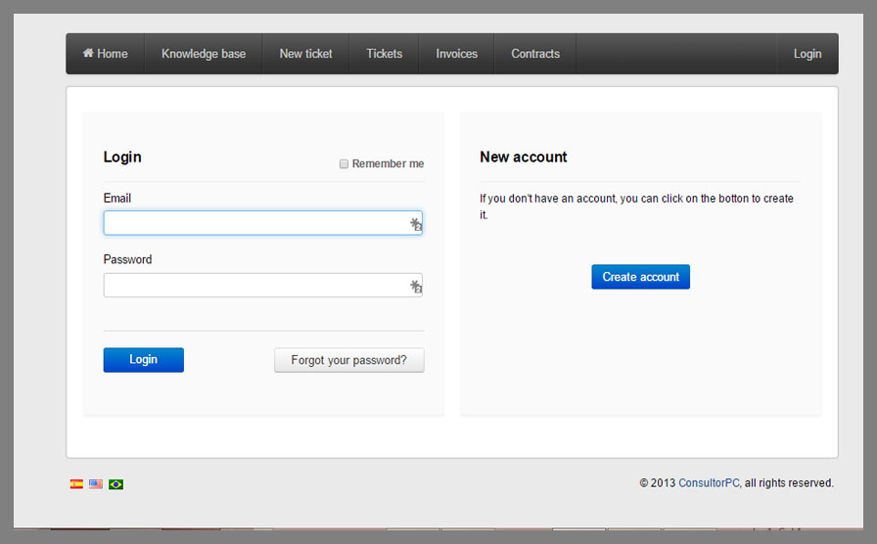The width and height of the screenshot is (877, 544).
Task: Open the Contracts menu item
Action: tap(535, 54)
